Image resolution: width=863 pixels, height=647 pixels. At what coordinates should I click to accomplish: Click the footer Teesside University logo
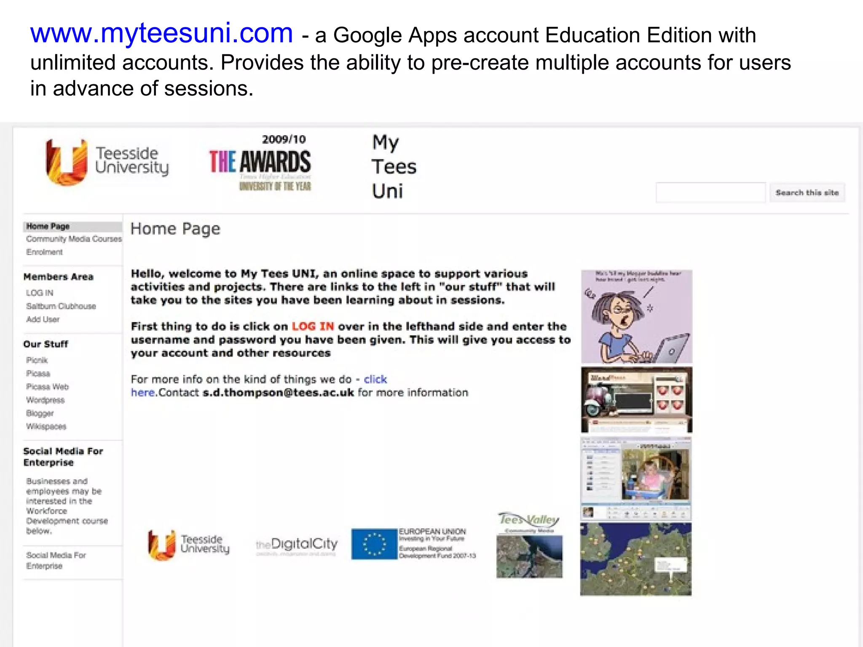click(x=189, y=545)
